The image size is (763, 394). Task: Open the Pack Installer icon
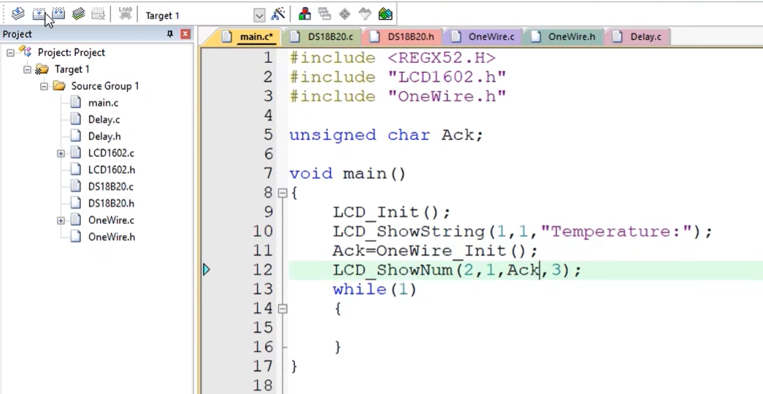[386, 14]
